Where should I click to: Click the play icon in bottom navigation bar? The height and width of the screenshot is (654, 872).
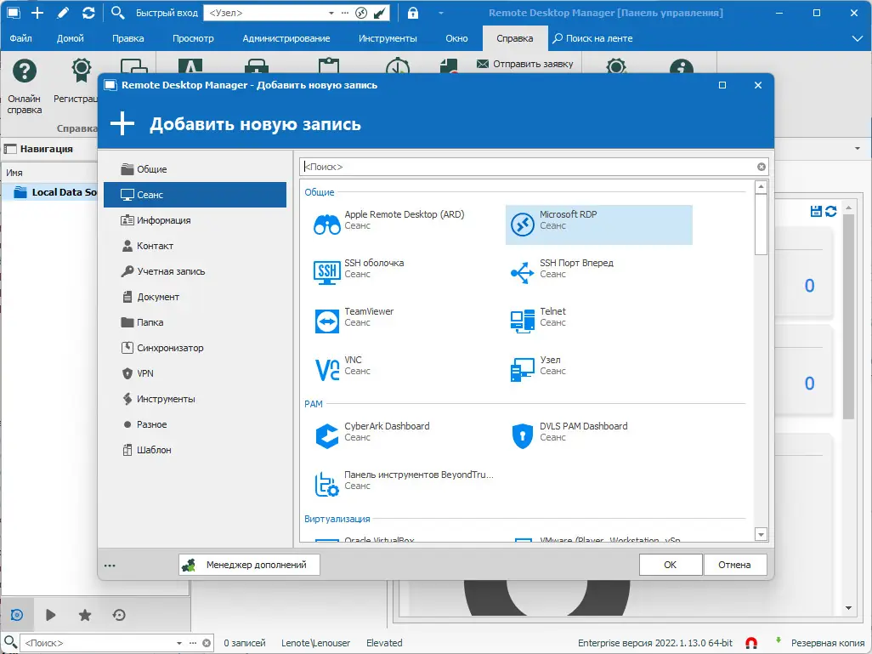point(51,615)
